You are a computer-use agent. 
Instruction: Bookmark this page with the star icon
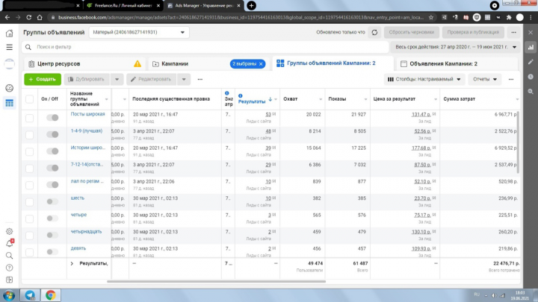(431, 17)
